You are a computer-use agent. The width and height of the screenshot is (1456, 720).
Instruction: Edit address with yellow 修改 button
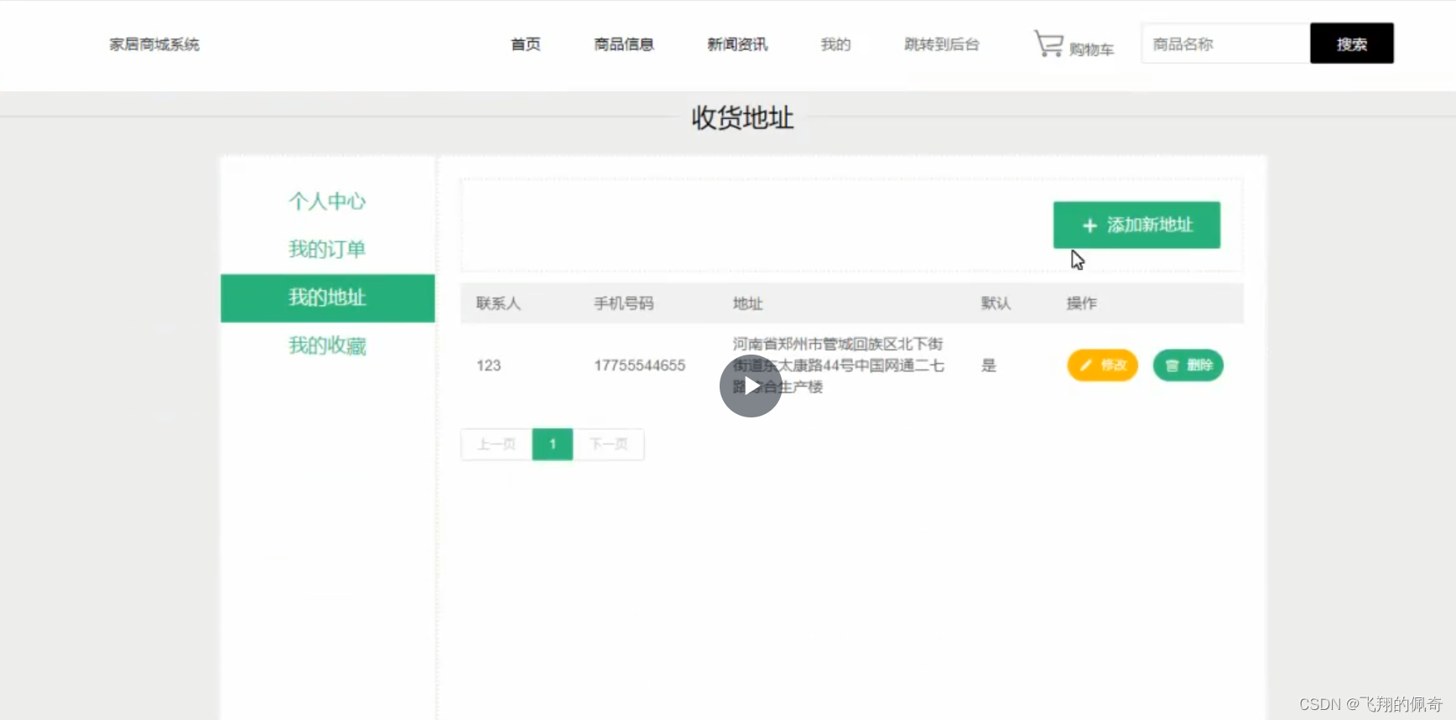[1102, 365]
